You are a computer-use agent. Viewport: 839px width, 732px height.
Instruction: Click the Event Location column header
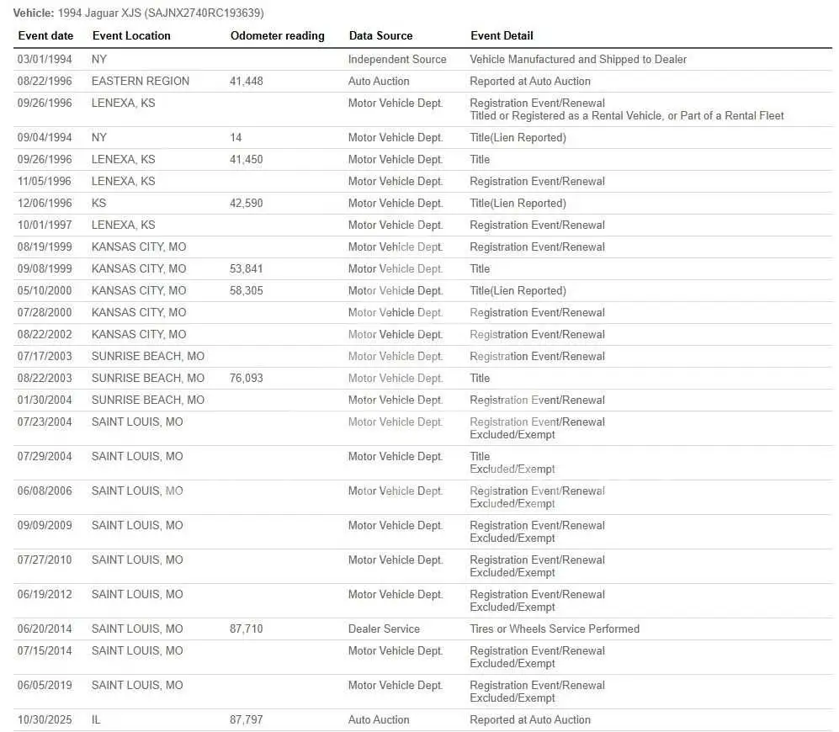pos(131,36)
